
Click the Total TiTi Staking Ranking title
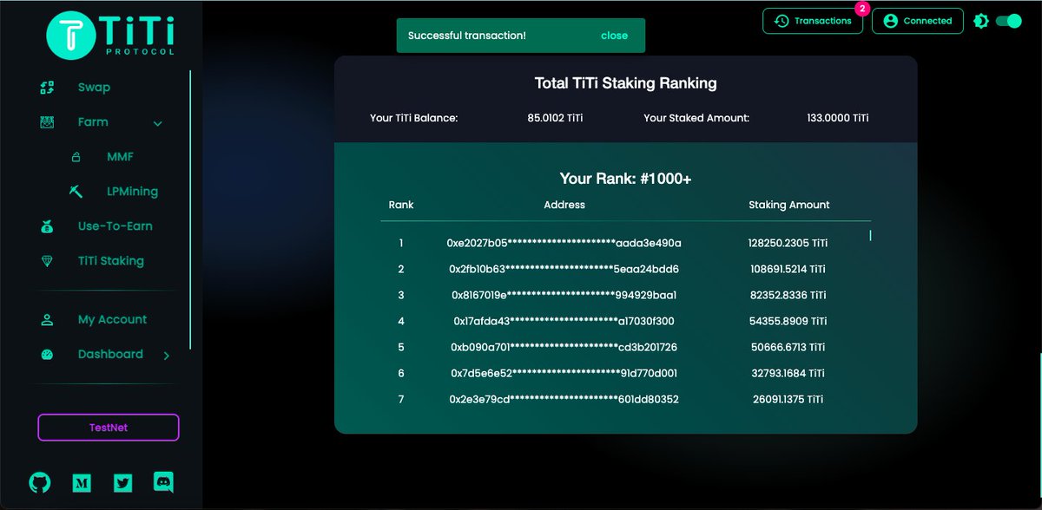click(625, 83)
